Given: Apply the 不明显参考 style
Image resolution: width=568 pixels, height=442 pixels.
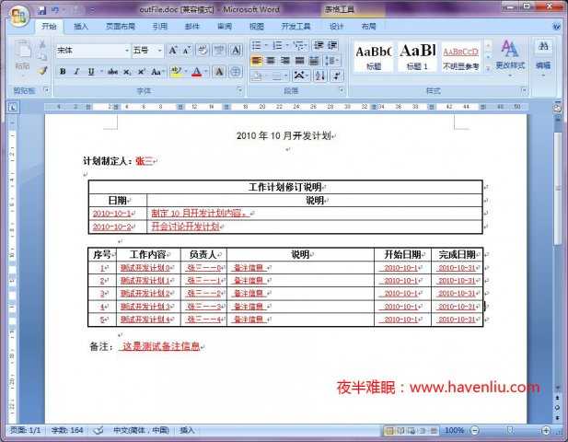Looking at the screenshot, I should point(461,57).
